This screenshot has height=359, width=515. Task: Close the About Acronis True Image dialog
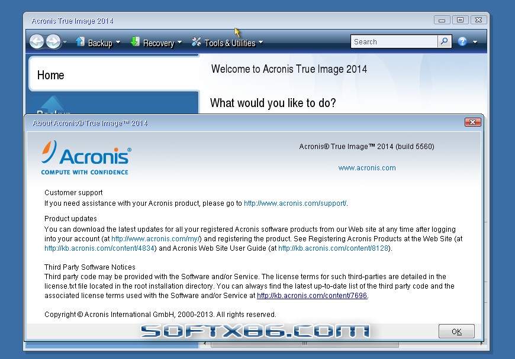coord(472,122)
